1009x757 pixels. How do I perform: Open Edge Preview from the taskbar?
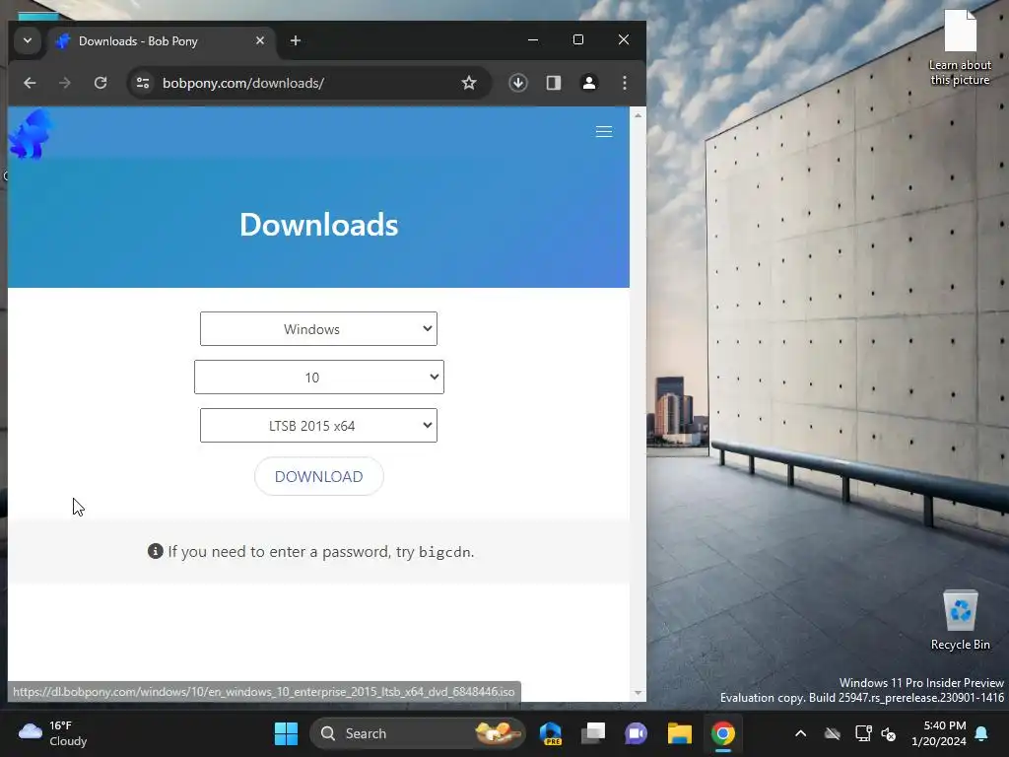click(551, 733)
